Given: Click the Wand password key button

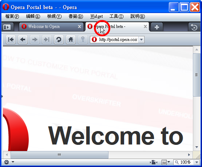Looking at the screenshot, I should tap(83, 40).
